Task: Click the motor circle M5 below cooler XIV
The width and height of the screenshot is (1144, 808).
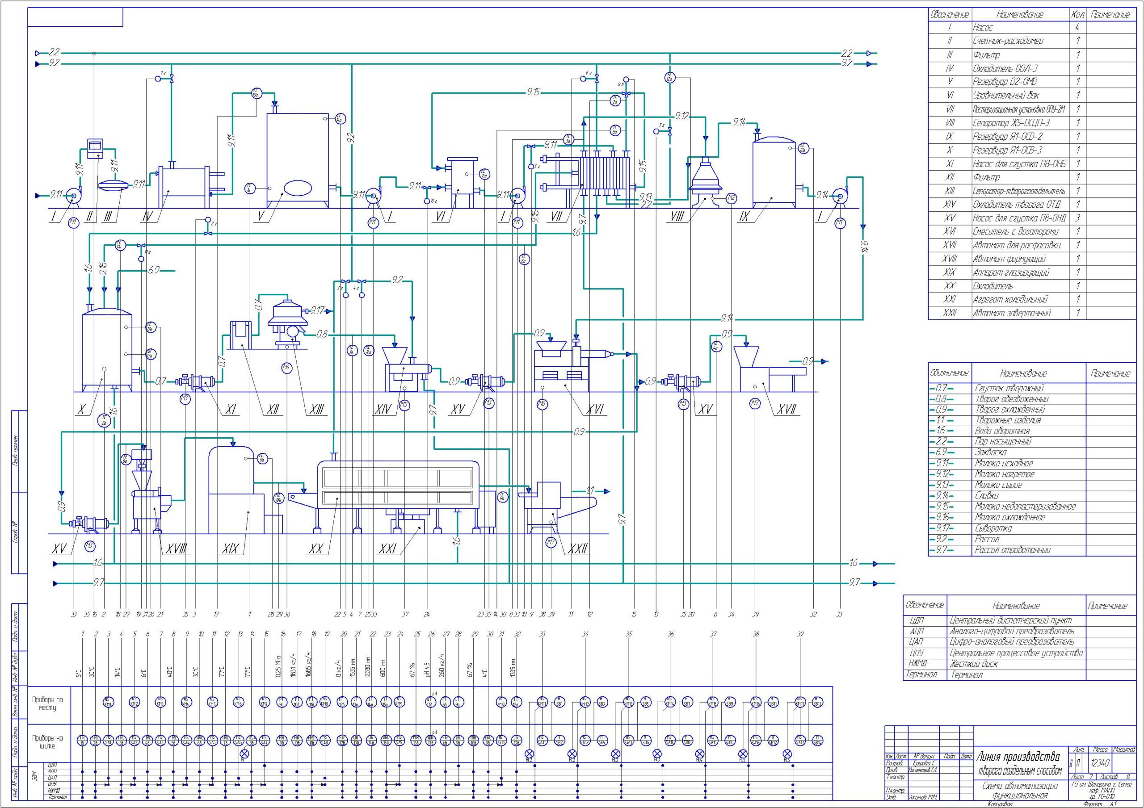Action: coord(404,405)
